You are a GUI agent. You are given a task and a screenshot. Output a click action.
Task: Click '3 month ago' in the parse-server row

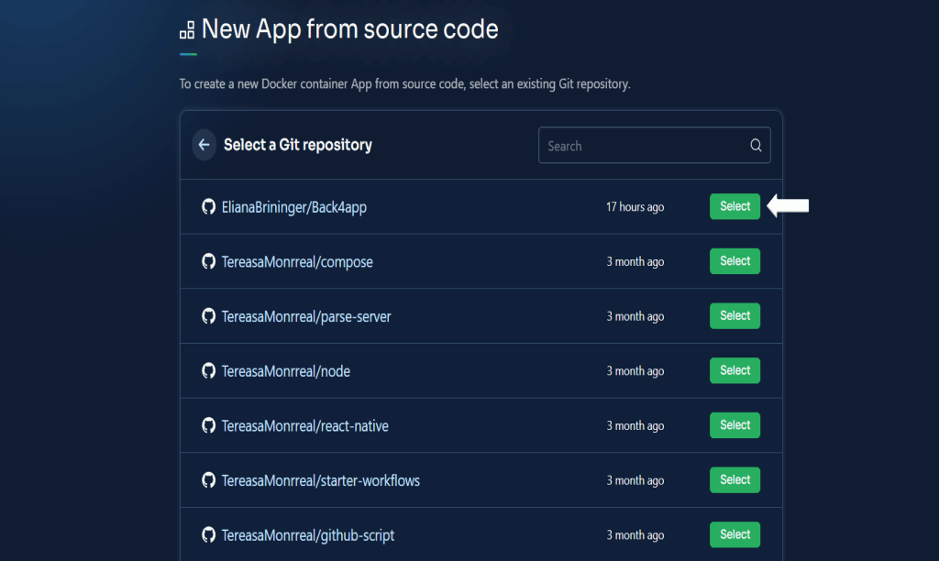click(x=635, y=317)
